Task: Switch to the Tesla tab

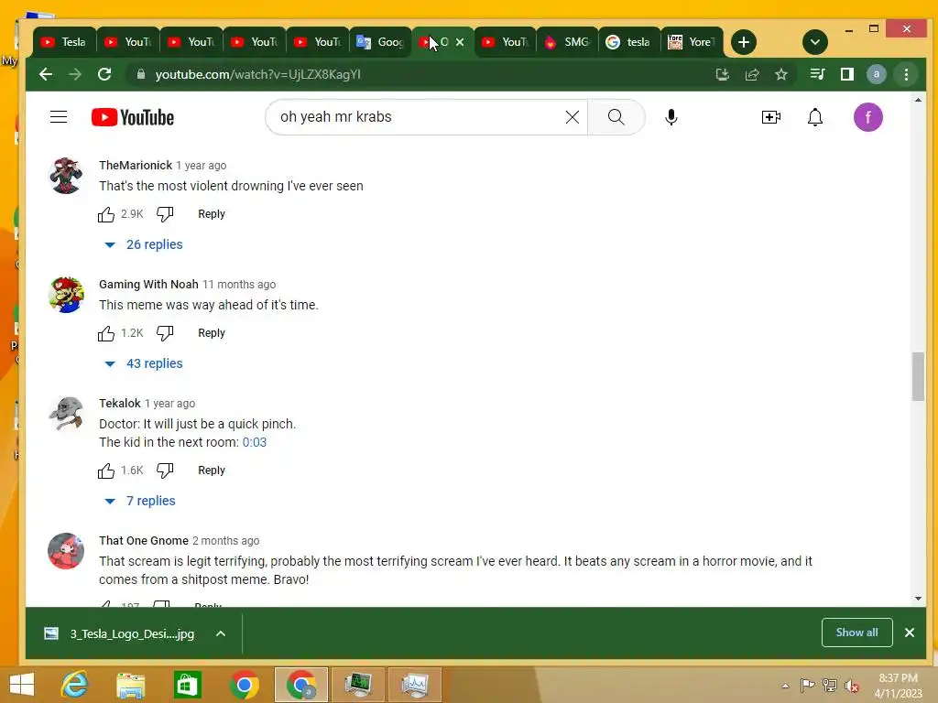Action: [65, 42]
